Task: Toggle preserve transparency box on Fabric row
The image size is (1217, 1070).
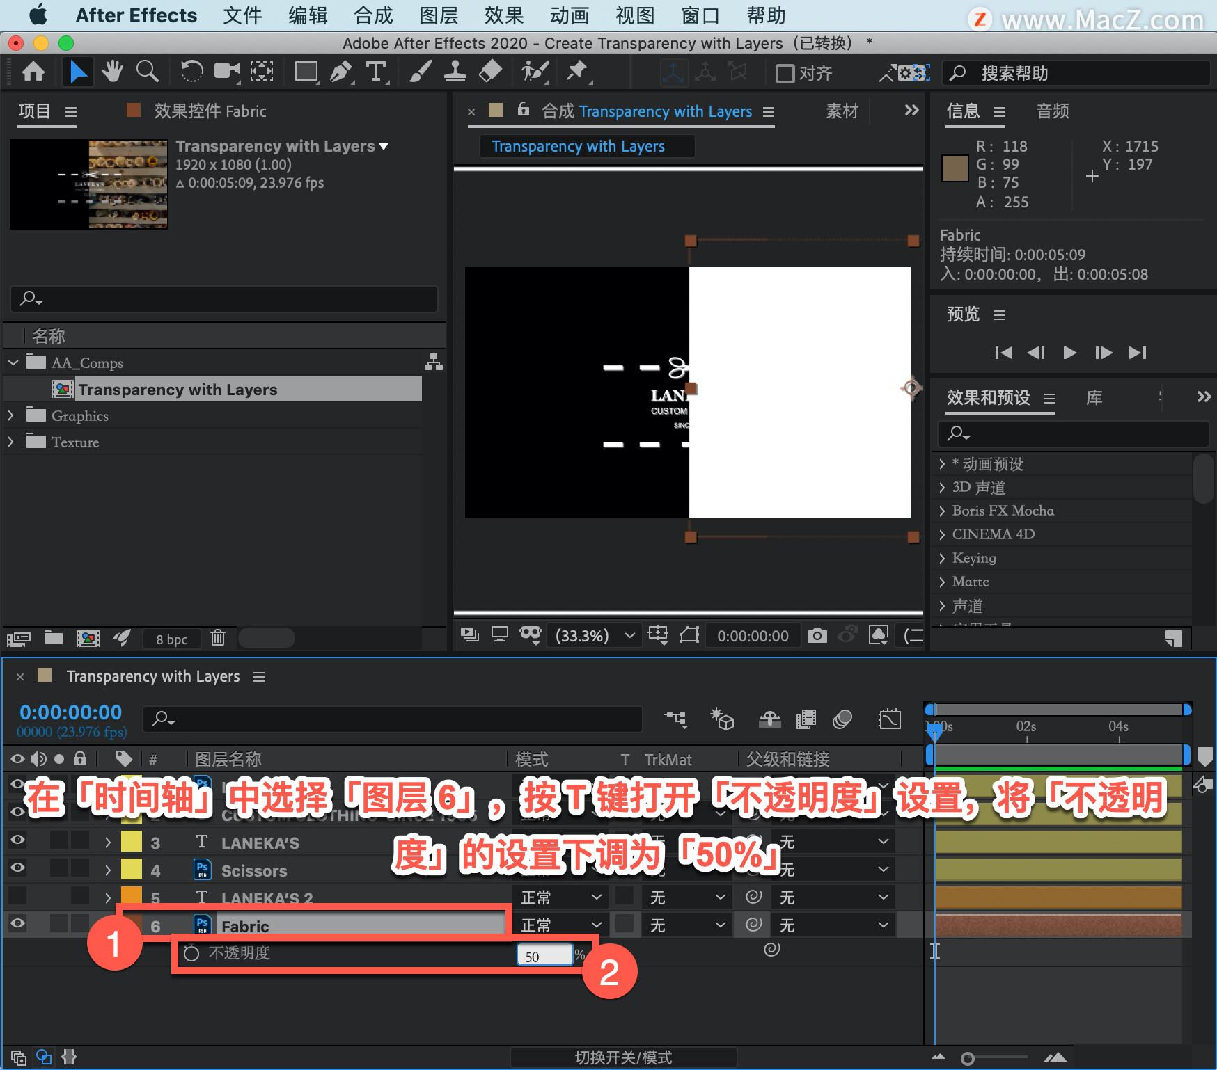Action: [x=625, y=925]
